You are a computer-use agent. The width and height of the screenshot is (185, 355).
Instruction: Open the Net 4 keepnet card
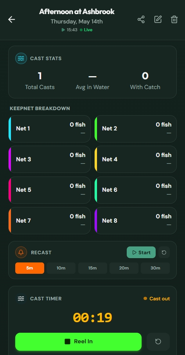pos(136,159)
